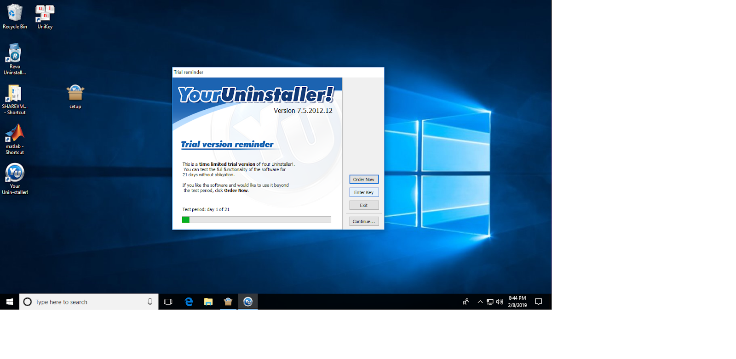Screen dimensions: 736x359
Task: Activate the search microphone icon
Action: click(x=150, y=302)
